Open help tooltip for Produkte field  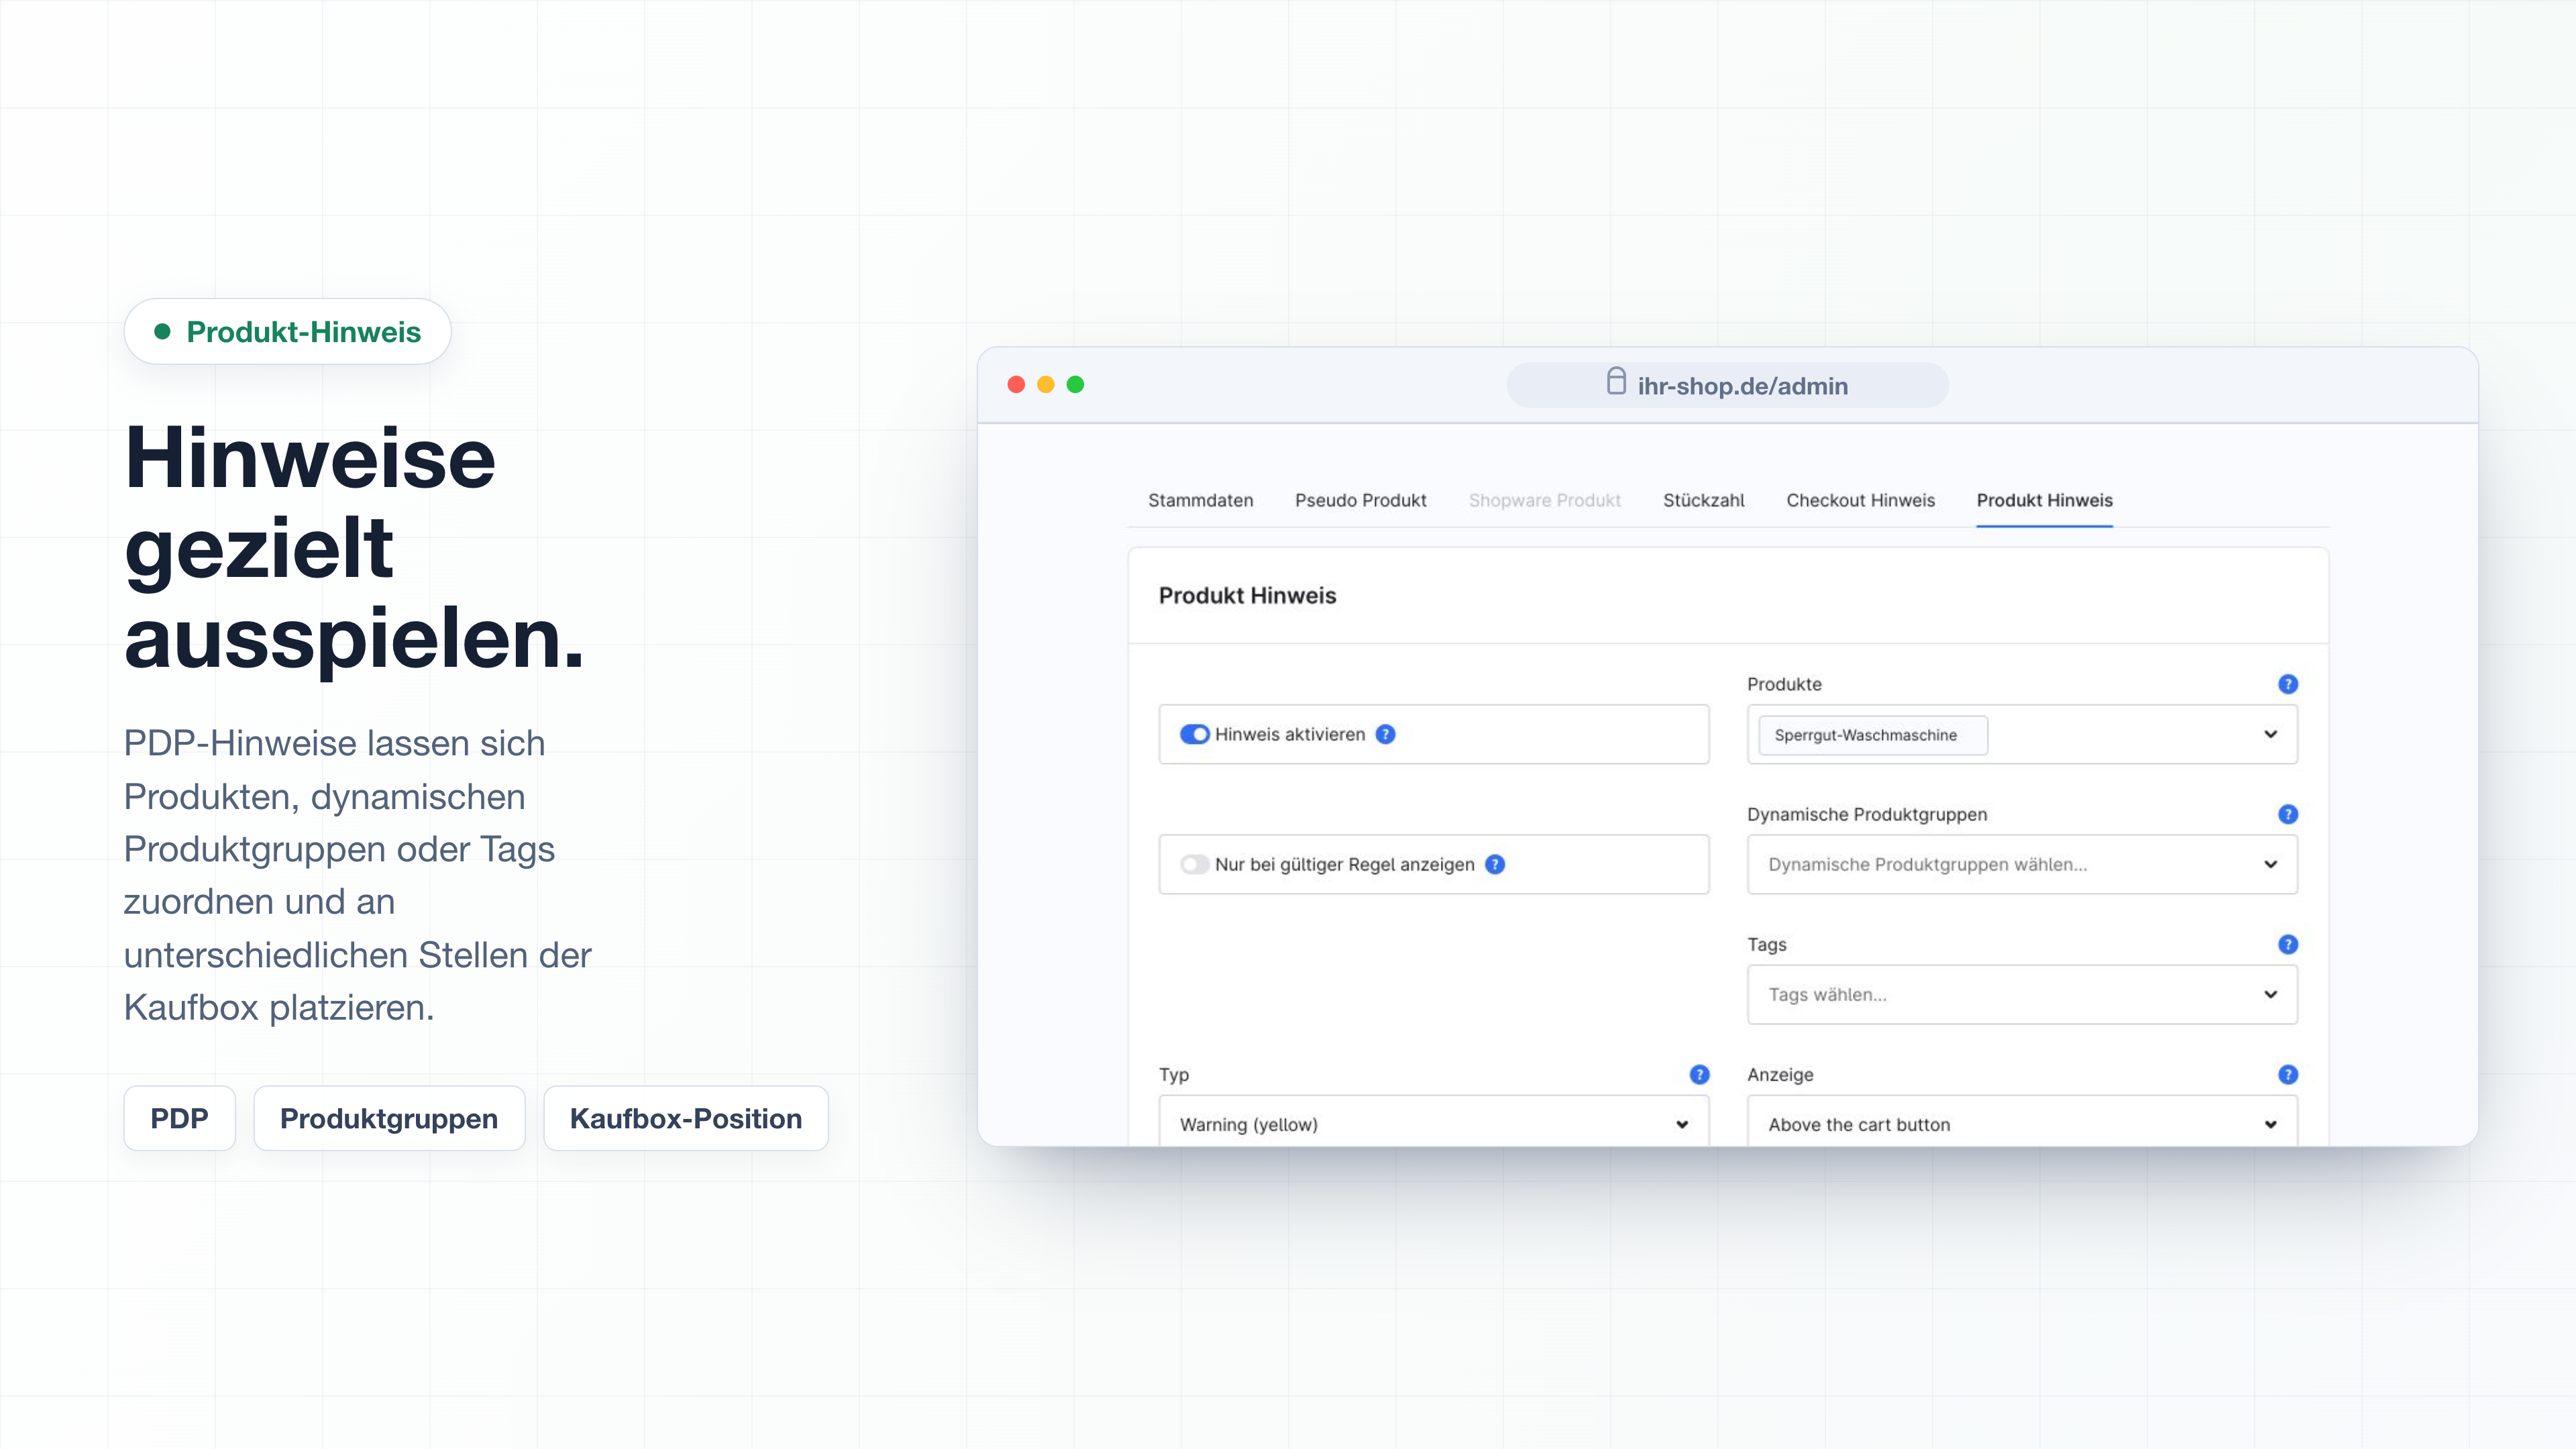[x=2288, y=684]
